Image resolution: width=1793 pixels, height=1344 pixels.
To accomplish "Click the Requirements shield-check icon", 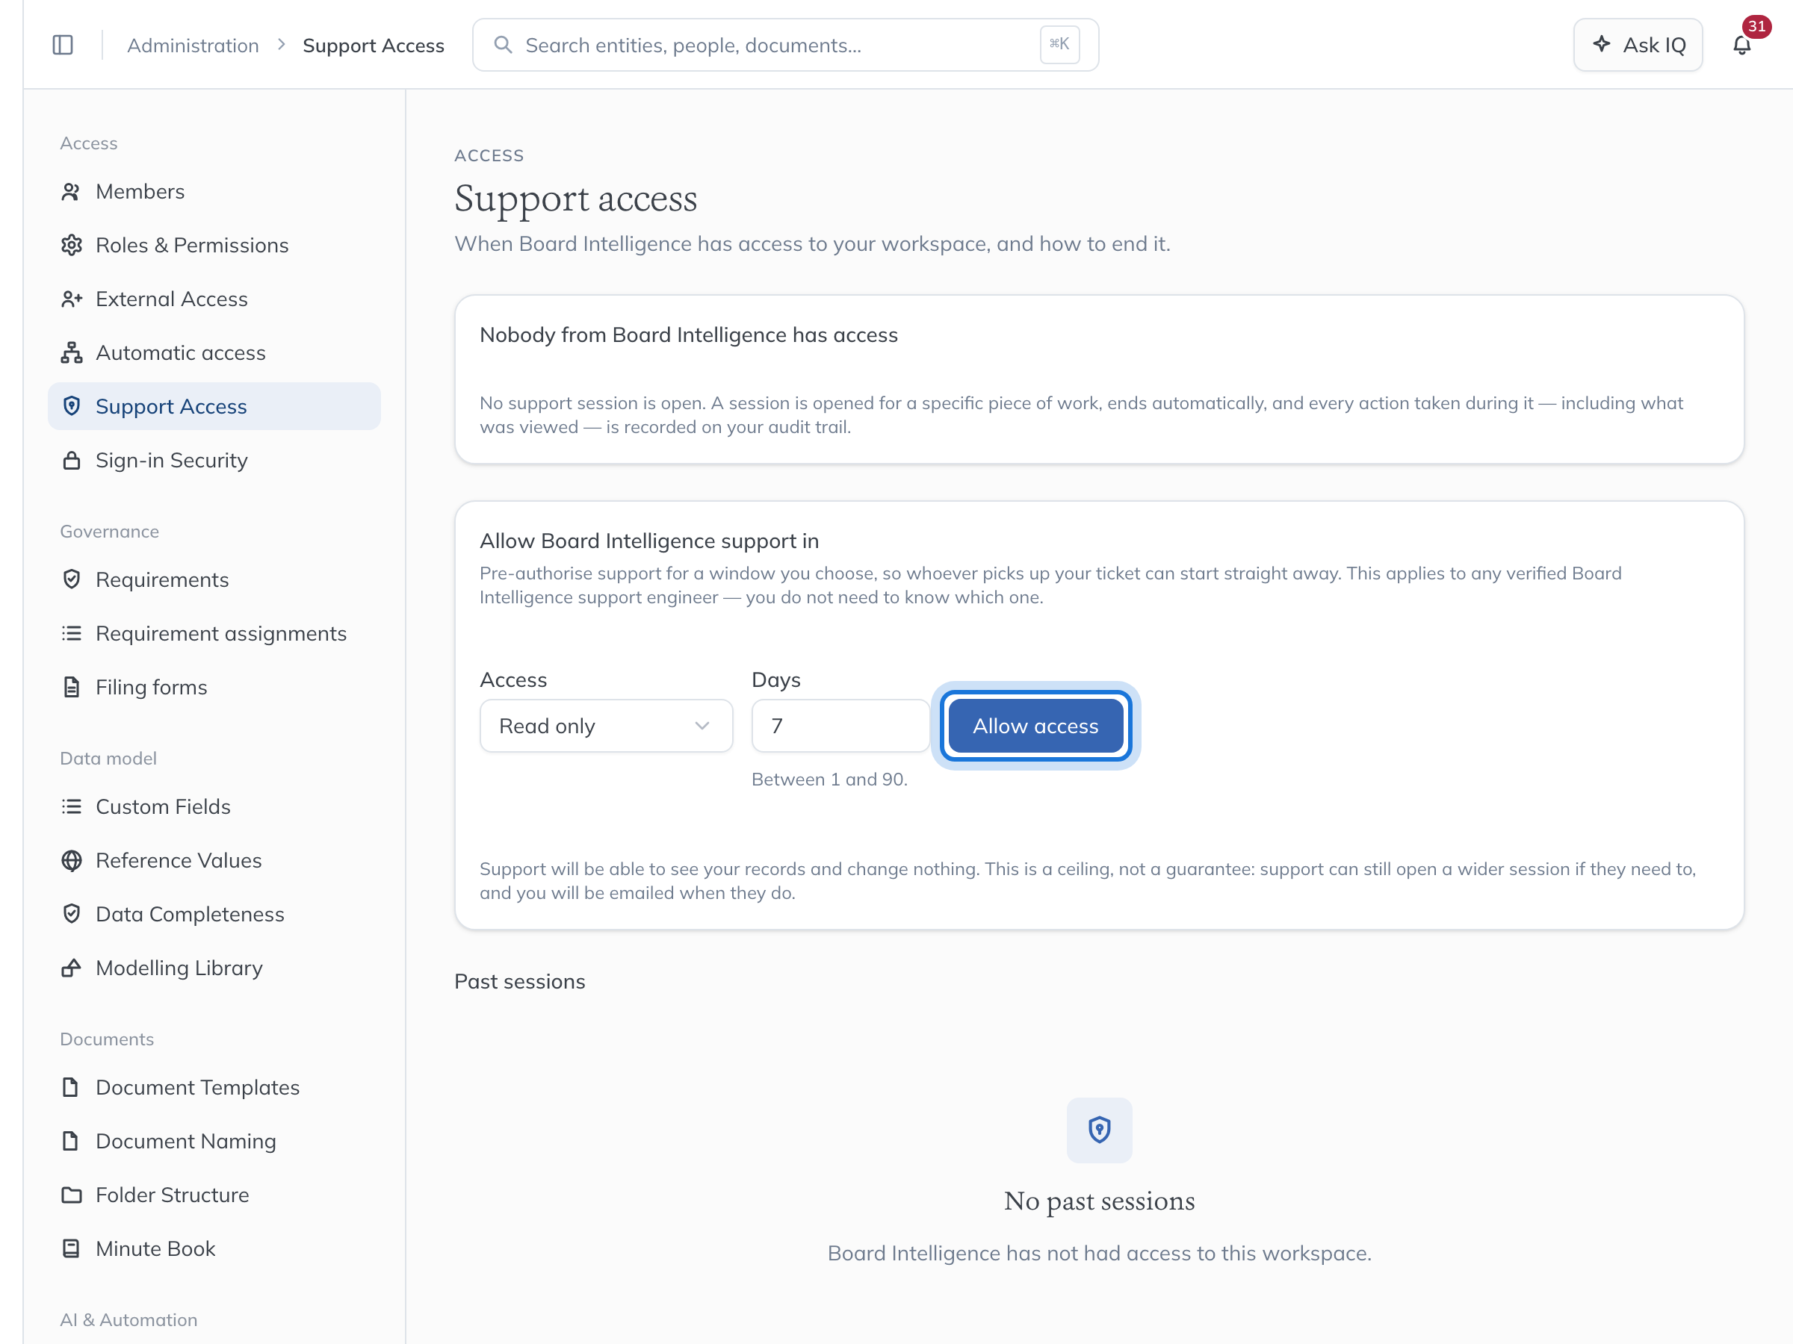I will (71, 579).
